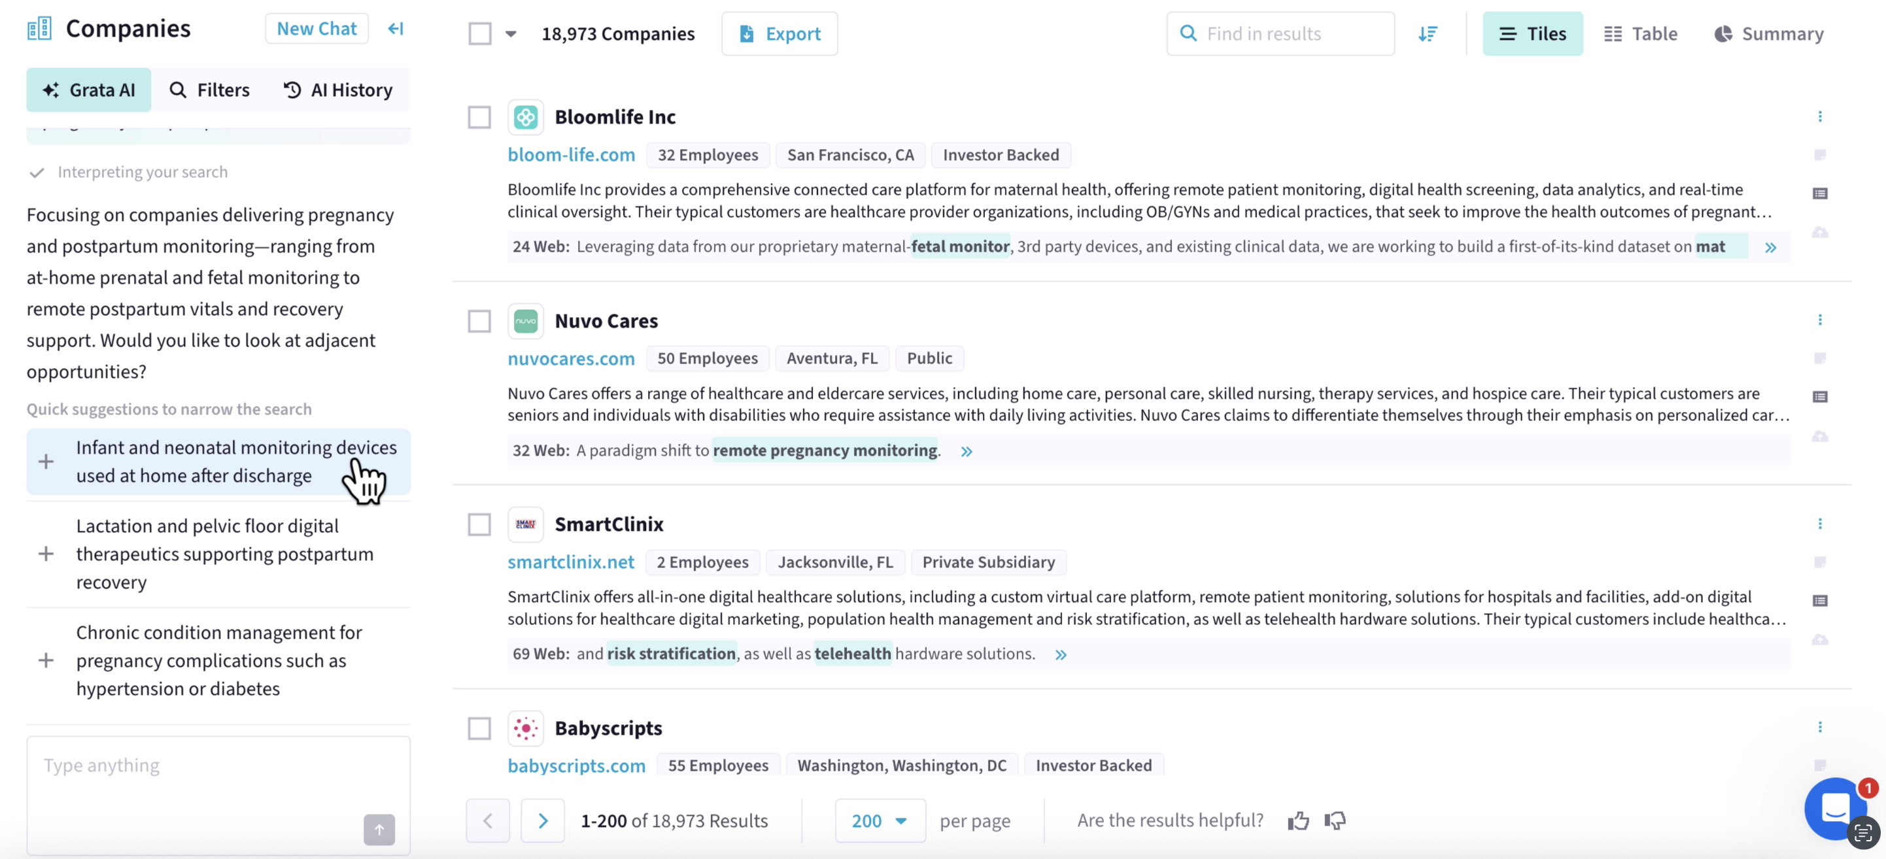Open the 200 results per page dropdown

(x=880, y=820)
